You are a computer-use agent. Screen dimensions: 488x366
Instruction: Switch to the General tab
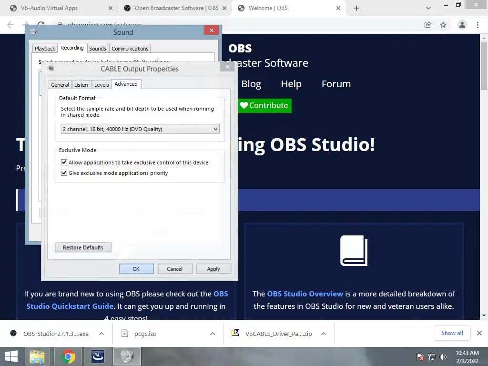point(60,85)
